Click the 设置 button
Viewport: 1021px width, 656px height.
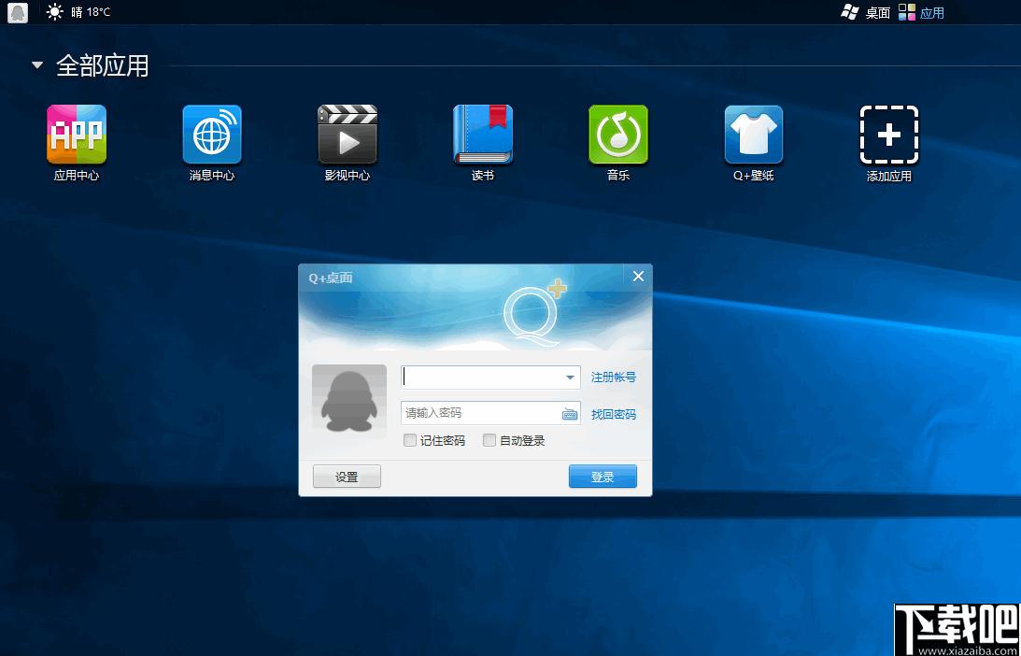[347, 477]
